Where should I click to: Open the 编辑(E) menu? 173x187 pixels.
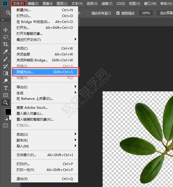click(x=33, y=4)
